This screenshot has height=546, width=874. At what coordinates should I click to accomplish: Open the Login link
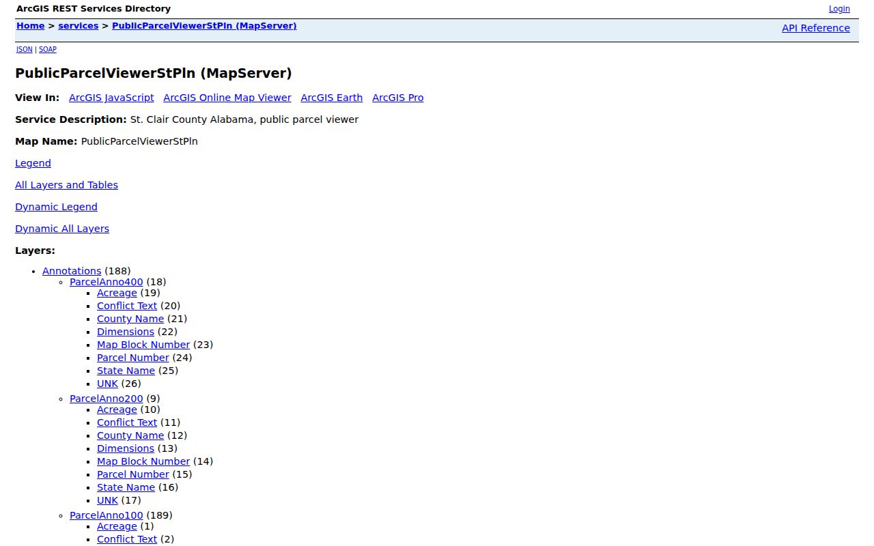click(x=839, y=9)
